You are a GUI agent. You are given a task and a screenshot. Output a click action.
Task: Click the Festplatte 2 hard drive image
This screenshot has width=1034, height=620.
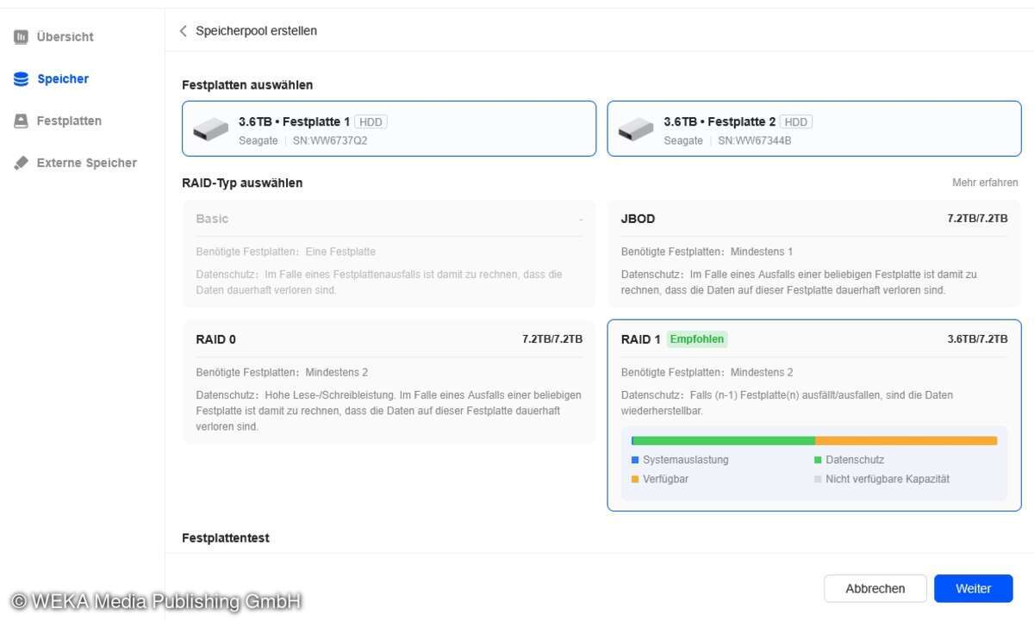[635, 129]
